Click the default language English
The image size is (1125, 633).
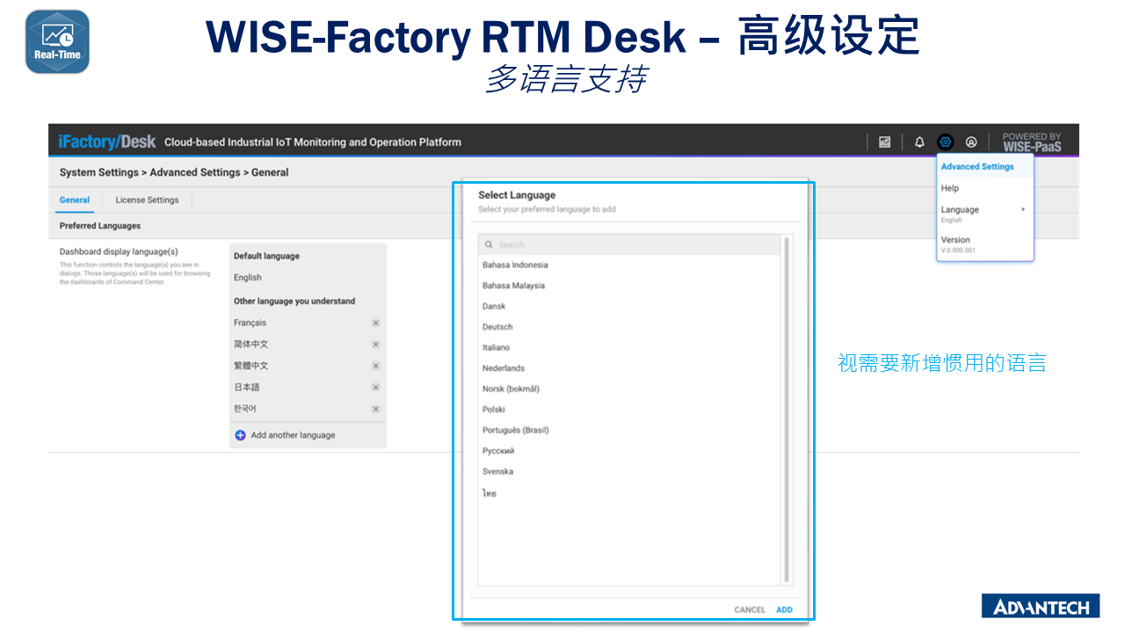[x=248, y=278]
